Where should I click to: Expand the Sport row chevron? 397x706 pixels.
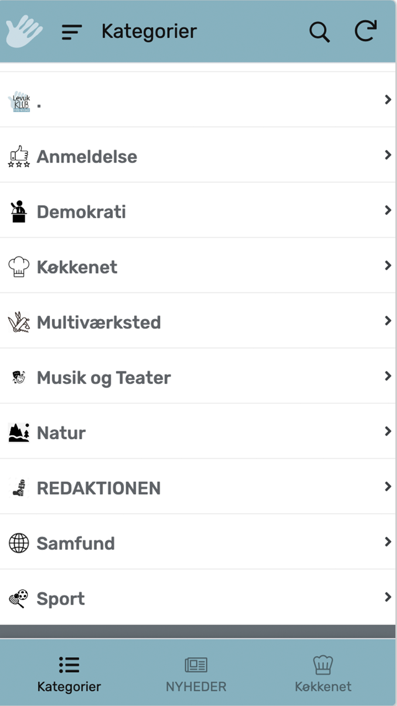[x=388, y=597]
